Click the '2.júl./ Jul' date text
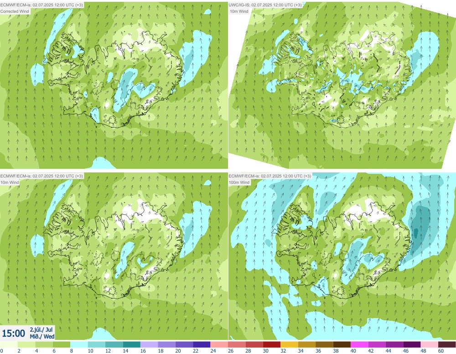 pos(41,330)
